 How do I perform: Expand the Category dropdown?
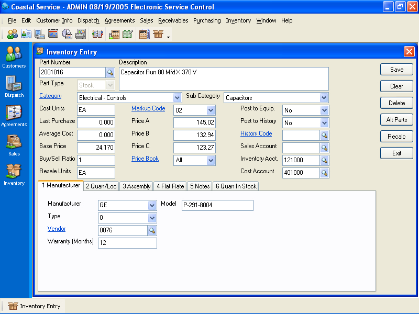(x=177, y=98)
